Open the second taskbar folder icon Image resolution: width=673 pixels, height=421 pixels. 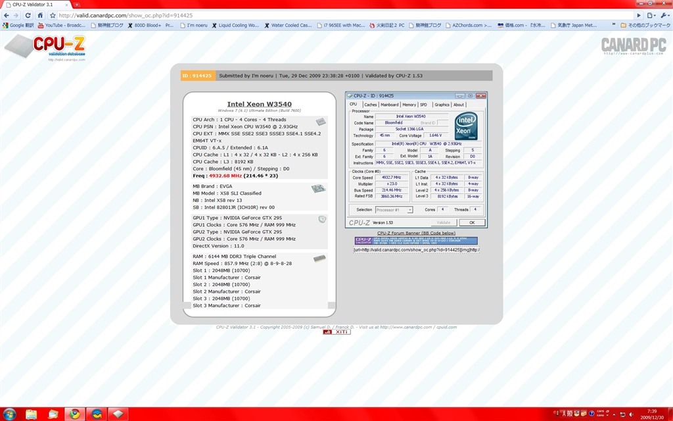53,414
